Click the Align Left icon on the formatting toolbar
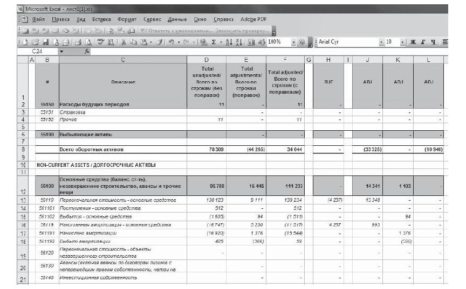This screenshot has width=466, height=289. pyautogui.click(x=445, y=42)
